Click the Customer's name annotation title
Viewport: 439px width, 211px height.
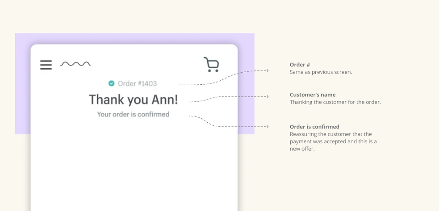(313, 95)
